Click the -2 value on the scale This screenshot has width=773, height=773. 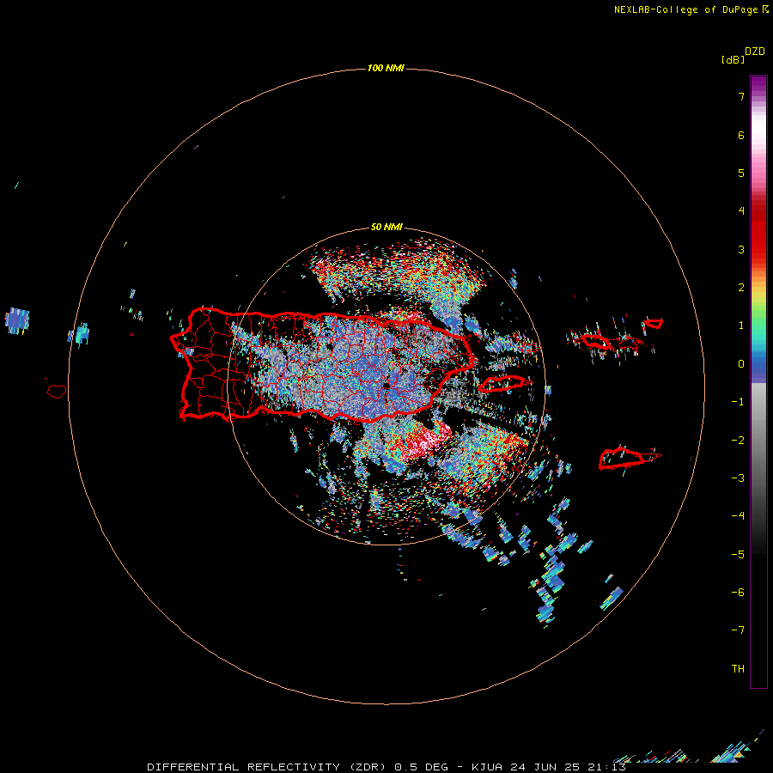(738, 441)
